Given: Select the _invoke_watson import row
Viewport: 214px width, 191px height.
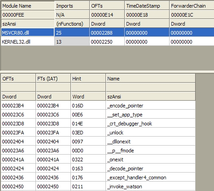Looking at the screenshot, I should (98, 187).
